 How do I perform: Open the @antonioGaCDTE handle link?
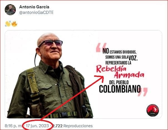tap(36, 12)
